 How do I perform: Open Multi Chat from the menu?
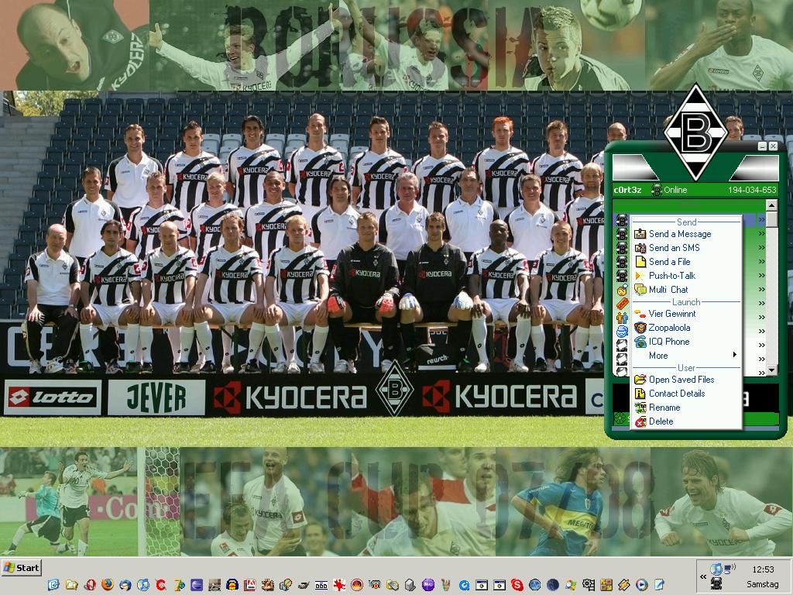click(686, 290)
